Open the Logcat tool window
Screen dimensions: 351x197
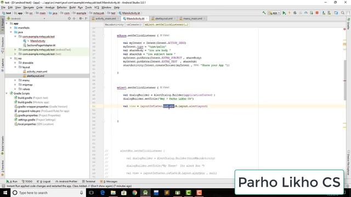pyautogui.click(x=44, y=181)
